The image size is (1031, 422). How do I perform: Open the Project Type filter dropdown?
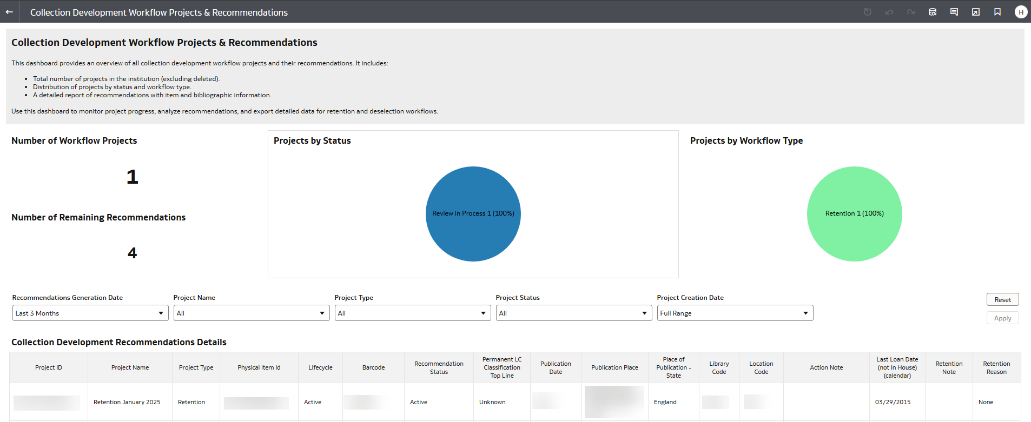pyautogui.click(x=413, y=313)
